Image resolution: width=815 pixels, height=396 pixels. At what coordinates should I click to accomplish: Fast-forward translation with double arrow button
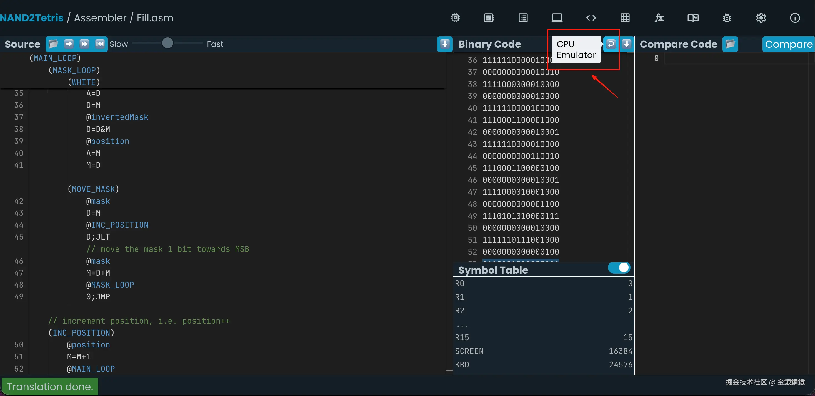tap(84, 44)
